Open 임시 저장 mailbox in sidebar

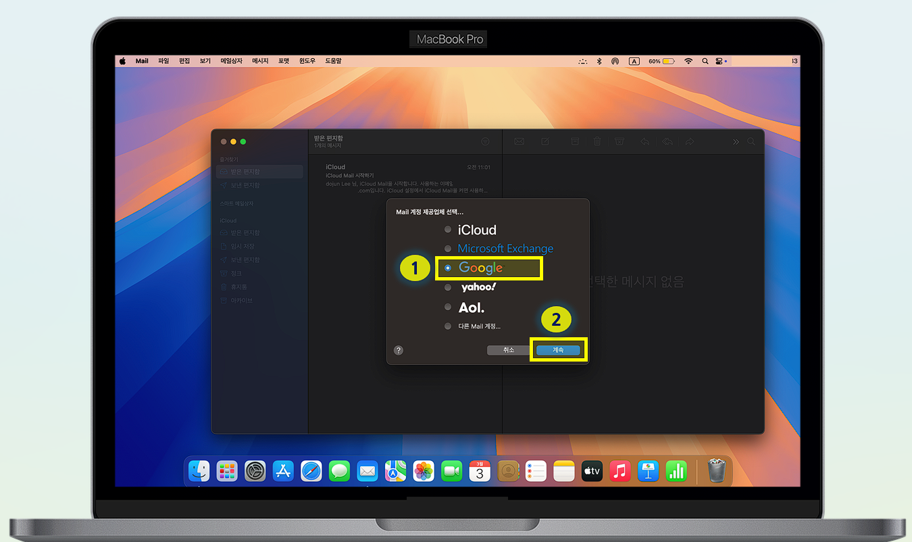coord(259,246)
